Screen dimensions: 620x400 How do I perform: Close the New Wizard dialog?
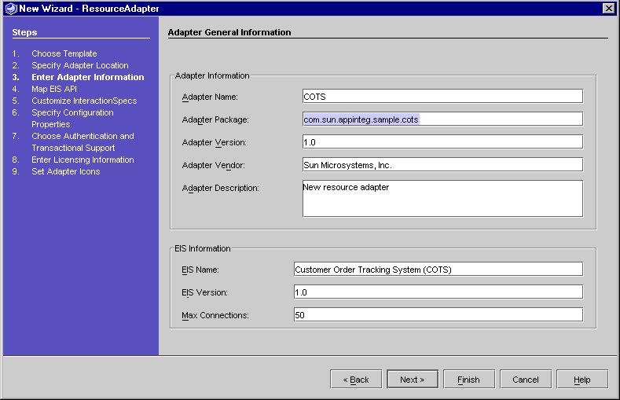608,9
